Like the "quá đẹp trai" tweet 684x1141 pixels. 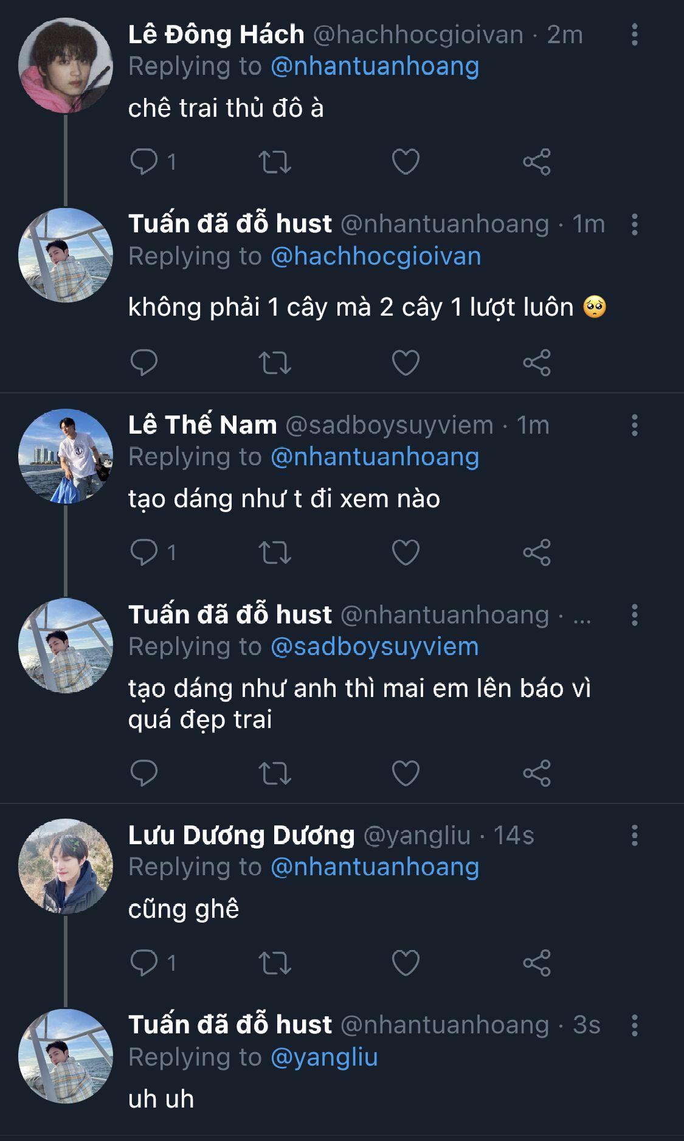[x=406, y=773]
